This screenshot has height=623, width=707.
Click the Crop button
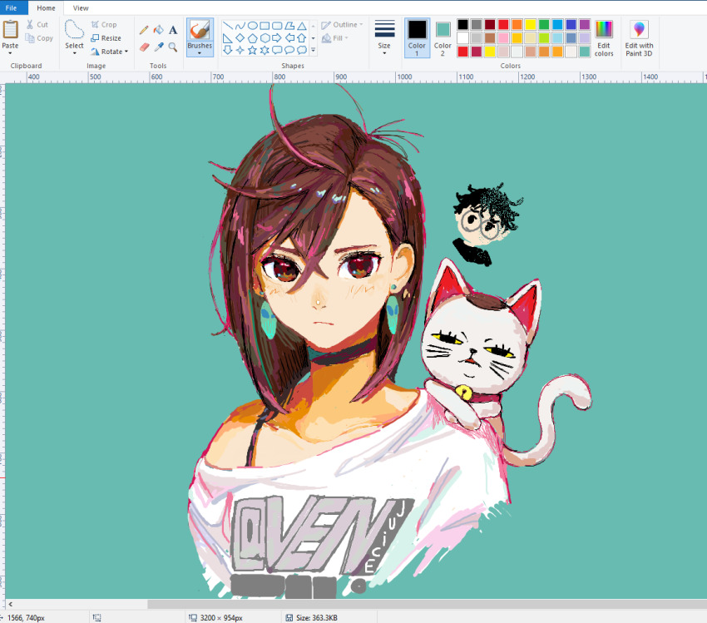point(104,24)
